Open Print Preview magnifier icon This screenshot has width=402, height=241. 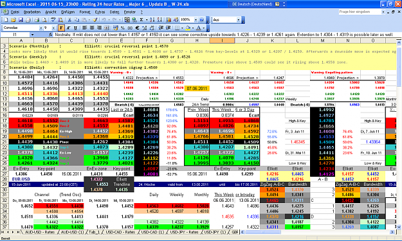44,20
